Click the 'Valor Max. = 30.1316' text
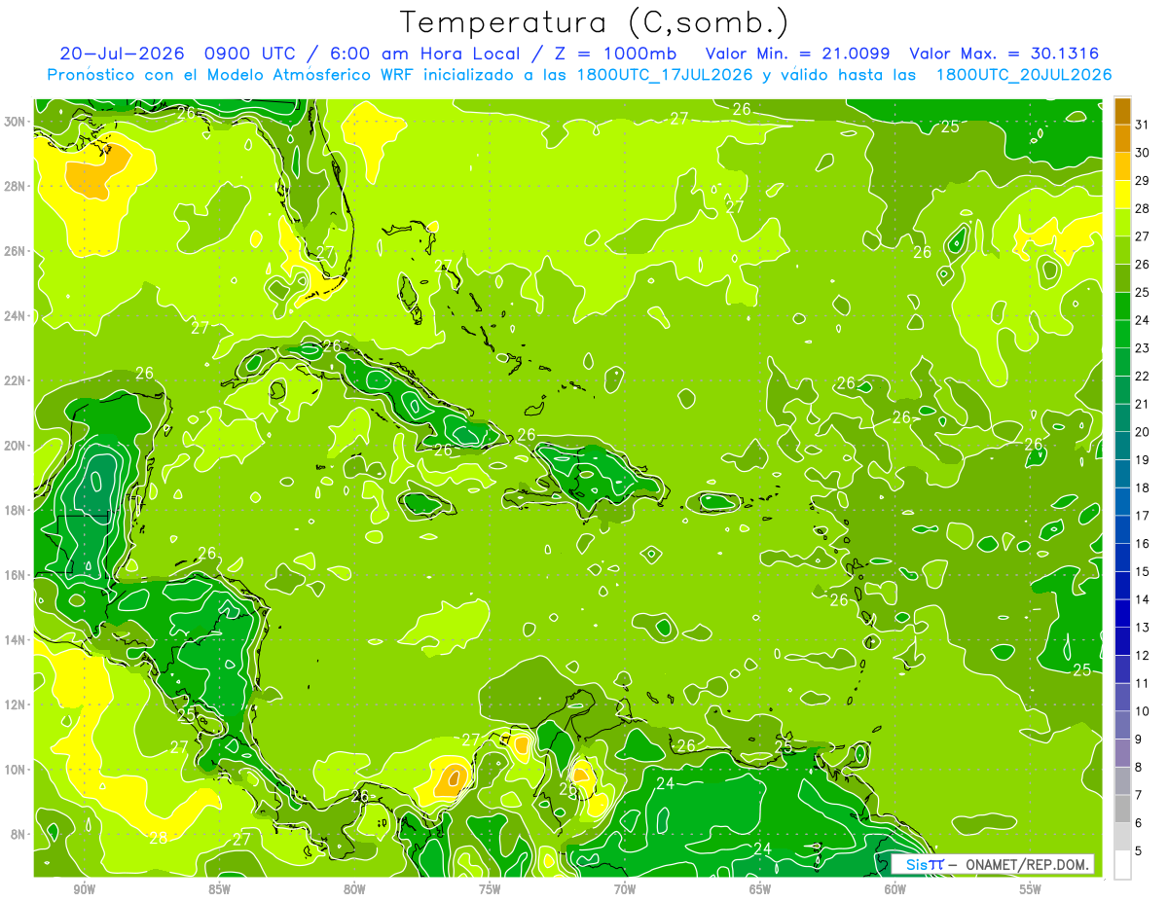The width and height of the screenshot is (1168, 902). [1004, 53]
